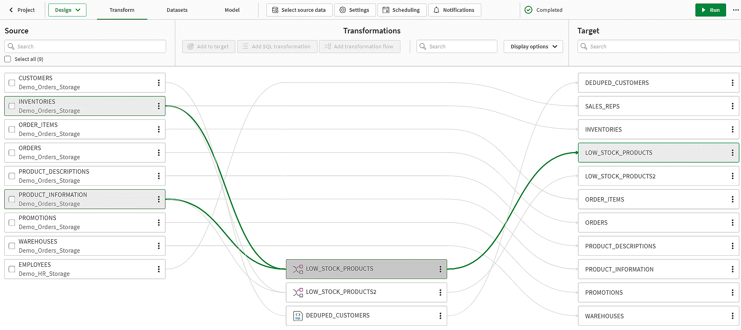This screenshot has height=330, width=741.
Task: Check the ORDER_ITEMS source checkbox
Action: tap(12, 129)
